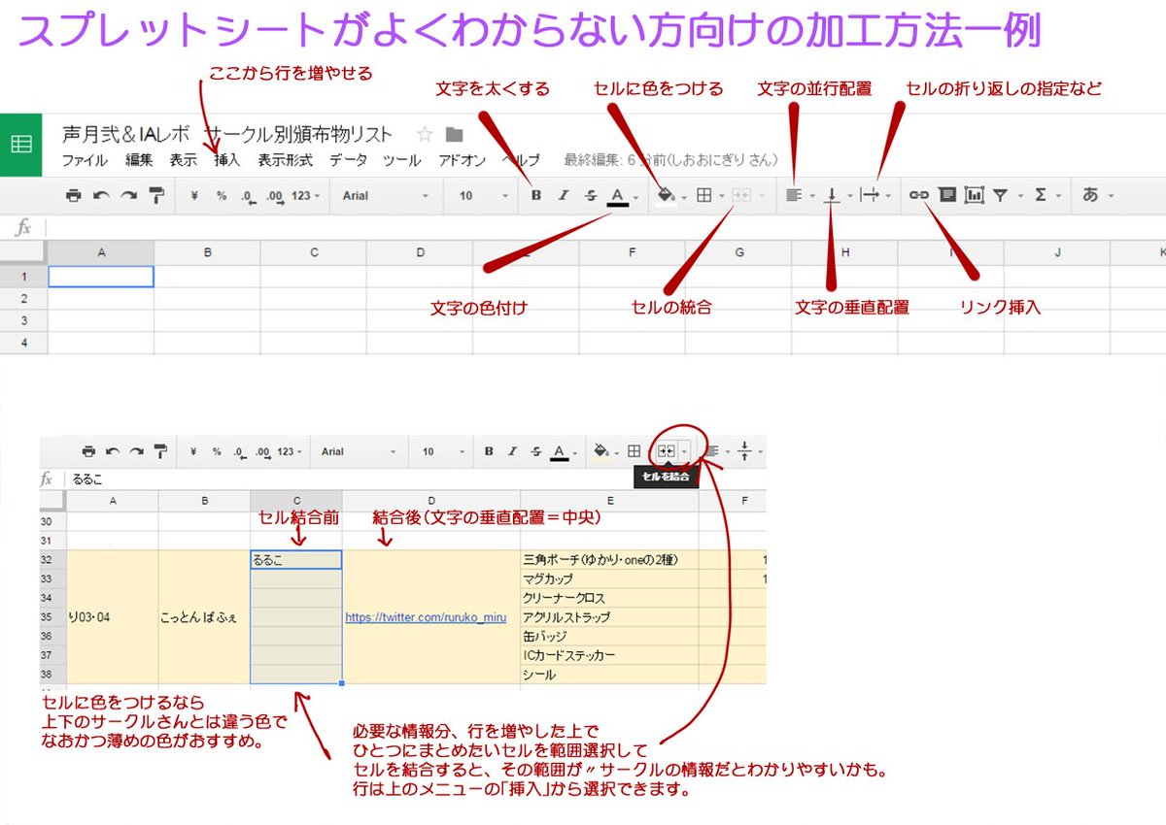The image size is (1166, 825).
Task: Open 123 number format dropdown in blank sheet's toolbar
Action: point(304,195)
